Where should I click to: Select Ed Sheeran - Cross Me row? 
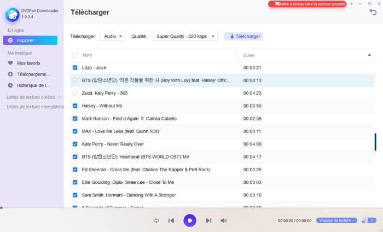tap(222, 170)
